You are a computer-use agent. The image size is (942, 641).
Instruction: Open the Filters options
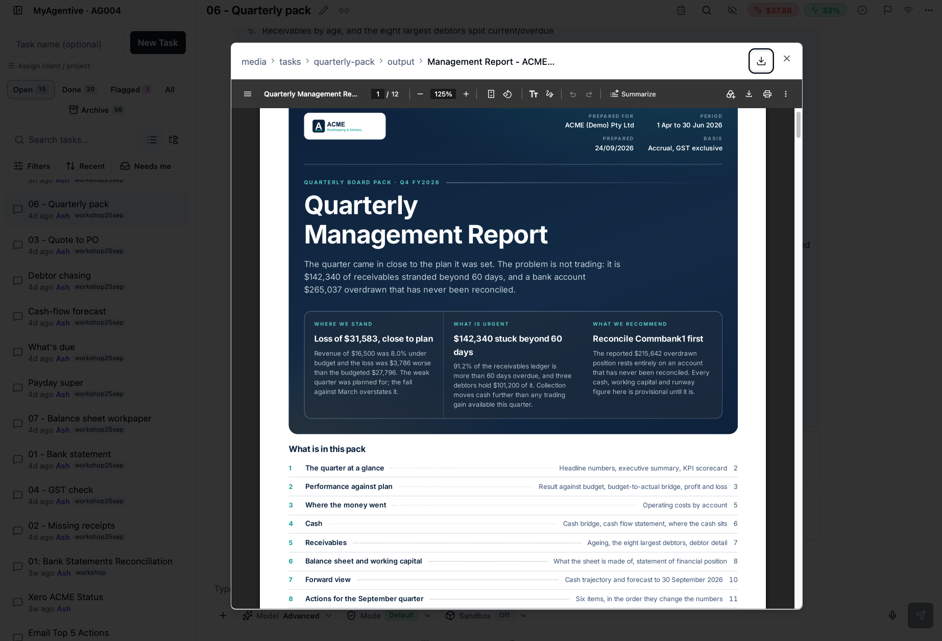click(x=32, y=166)
